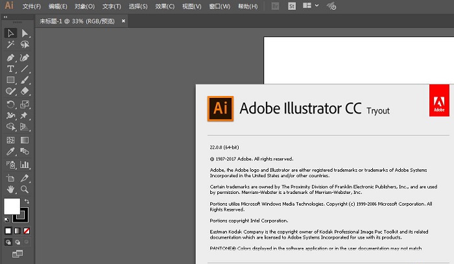Image resolution: width=454 pixels, height=264 pixels.
Task: Select the Hand tool
Action: point(11,189)
